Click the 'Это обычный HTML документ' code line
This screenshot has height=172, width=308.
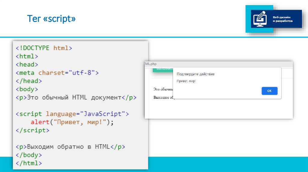tap(76, 97)
